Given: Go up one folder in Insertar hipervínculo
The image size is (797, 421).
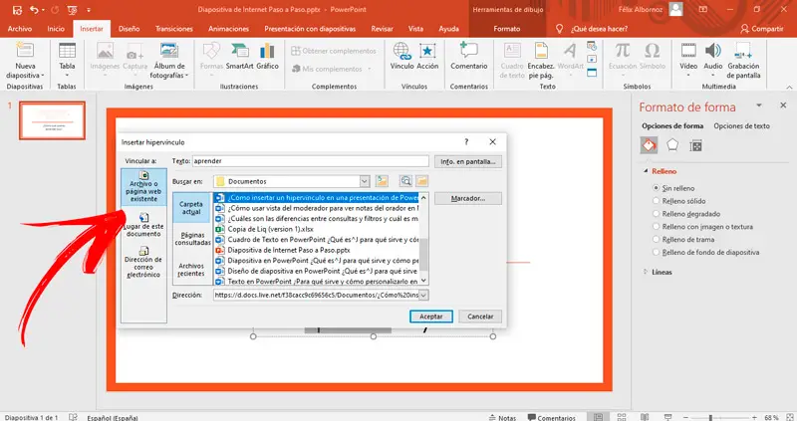Looking at the screenshot, I should (382, 181).
